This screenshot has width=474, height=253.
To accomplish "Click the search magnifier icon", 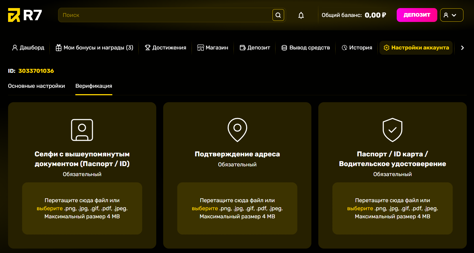I will [x=278, y=15].
